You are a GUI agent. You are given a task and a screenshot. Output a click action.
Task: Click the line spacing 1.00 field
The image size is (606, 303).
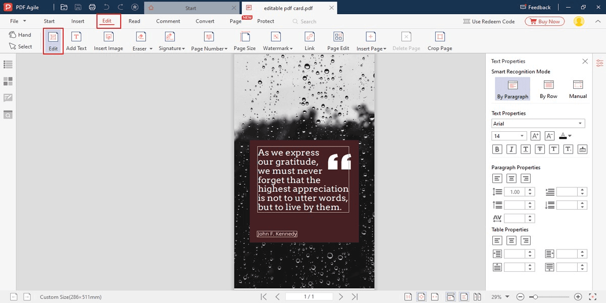coord(515,192)
